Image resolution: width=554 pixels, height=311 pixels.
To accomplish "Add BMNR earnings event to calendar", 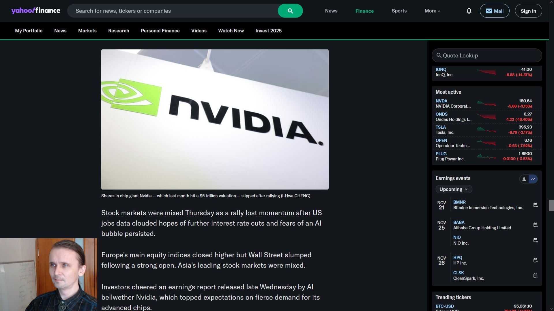I will click(536, 205).
